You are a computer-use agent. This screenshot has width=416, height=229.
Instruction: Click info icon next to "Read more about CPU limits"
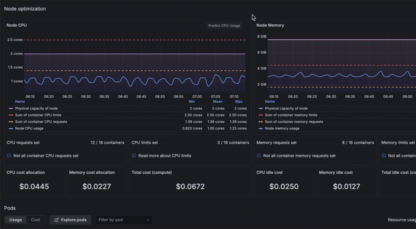point(134,156)
